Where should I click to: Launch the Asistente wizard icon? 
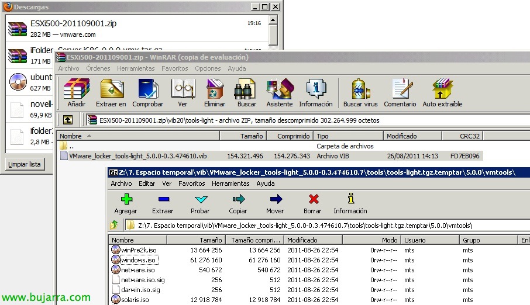[280, 89]
